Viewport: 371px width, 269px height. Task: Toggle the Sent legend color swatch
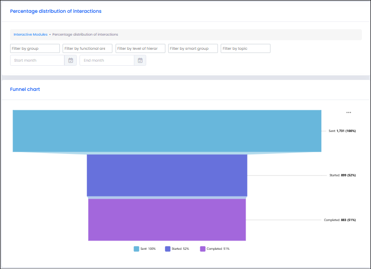(x=136, y=248)
